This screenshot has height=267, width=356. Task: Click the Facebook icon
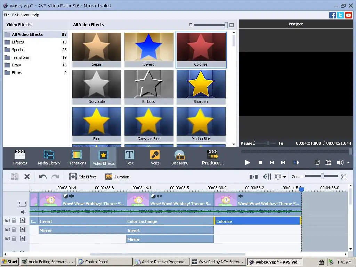[332, 15]
